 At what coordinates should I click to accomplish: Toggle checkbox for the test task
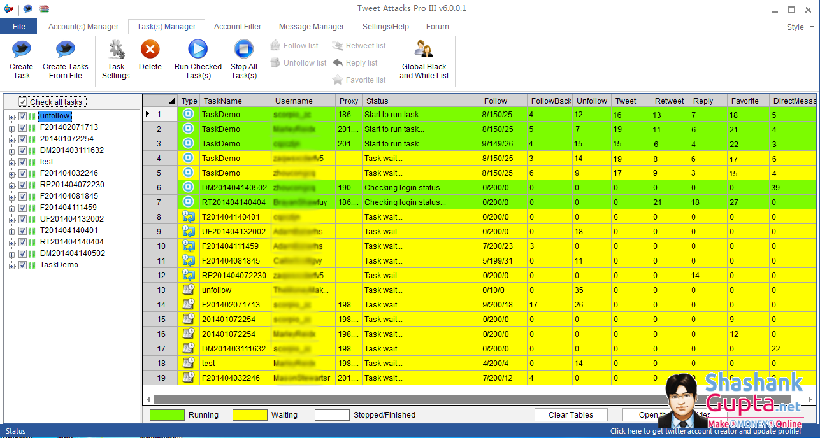pos(22,162)
